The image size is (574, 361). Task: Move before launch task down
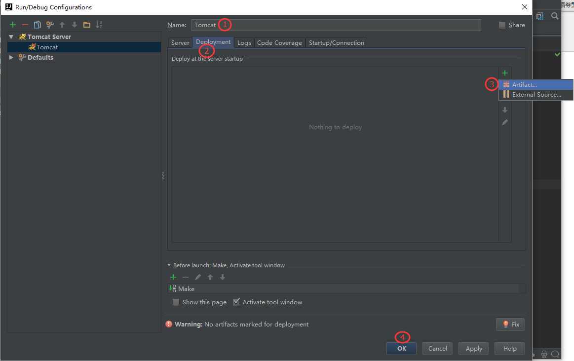223,277
